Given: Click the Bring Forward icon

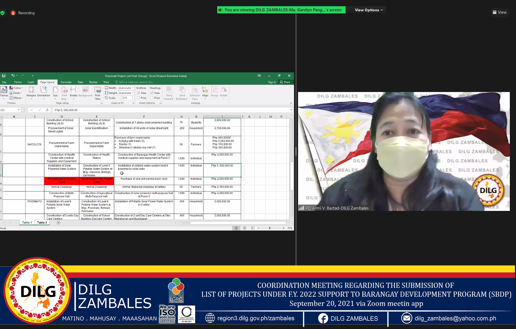Looking at the screenshot, I should pos(169,90).
